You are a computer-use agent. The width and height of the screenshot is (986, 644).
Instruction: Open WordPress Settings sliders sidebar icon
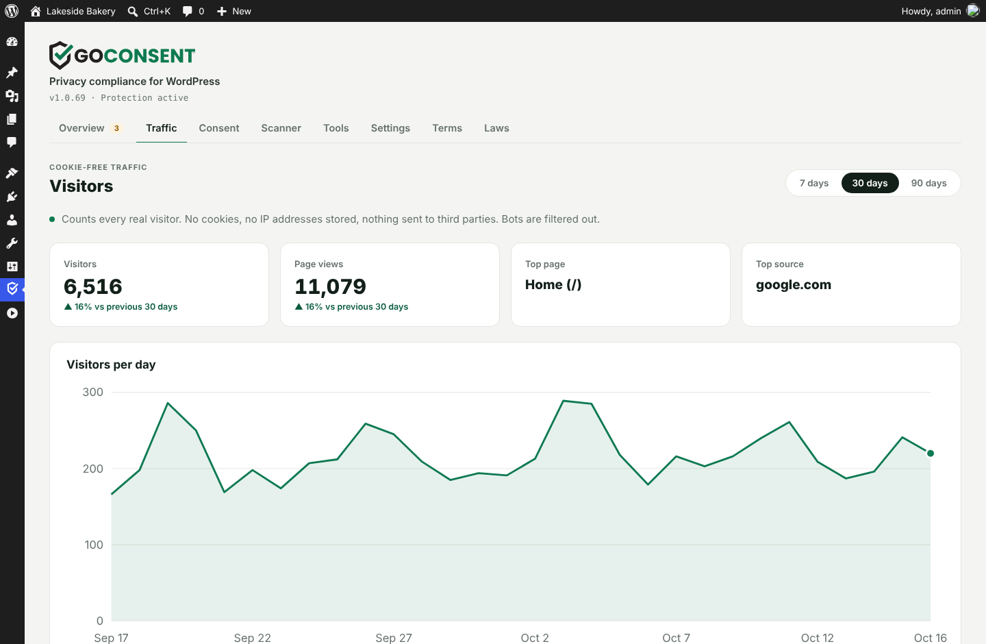(12, 267)
